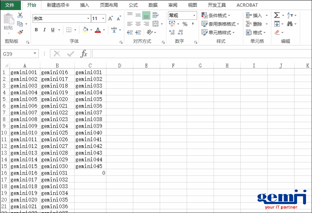Switch to the 公式 ribbon tab
312x213 pixels.
pyautogui.click(x=133, y=5)
